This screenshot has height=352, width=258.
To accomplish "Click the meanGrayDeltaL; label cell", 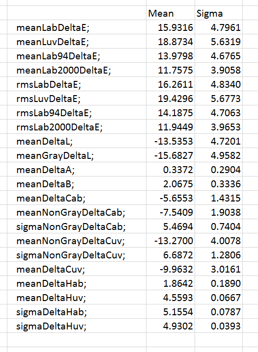I will 77,155.
